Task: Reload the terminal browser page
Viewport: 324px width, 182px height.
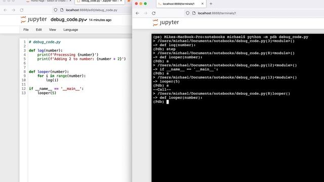Action: coord(153,13)
